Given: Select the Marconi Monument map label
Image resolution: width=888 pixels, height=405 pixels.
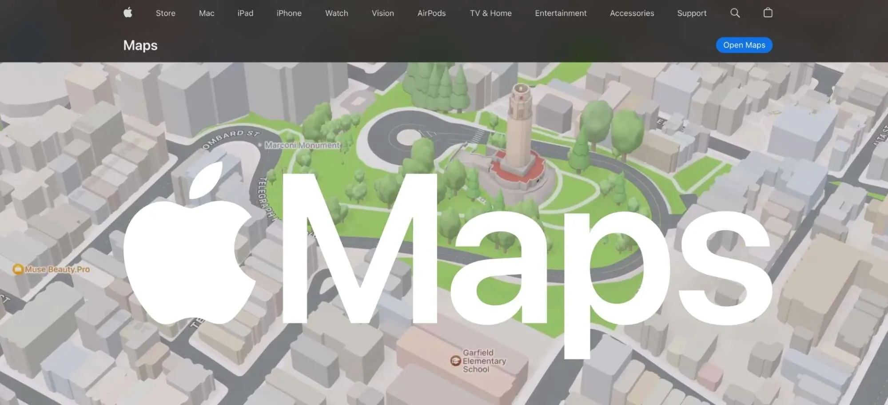Looking at the screenshot, I should tap(302, 145).
